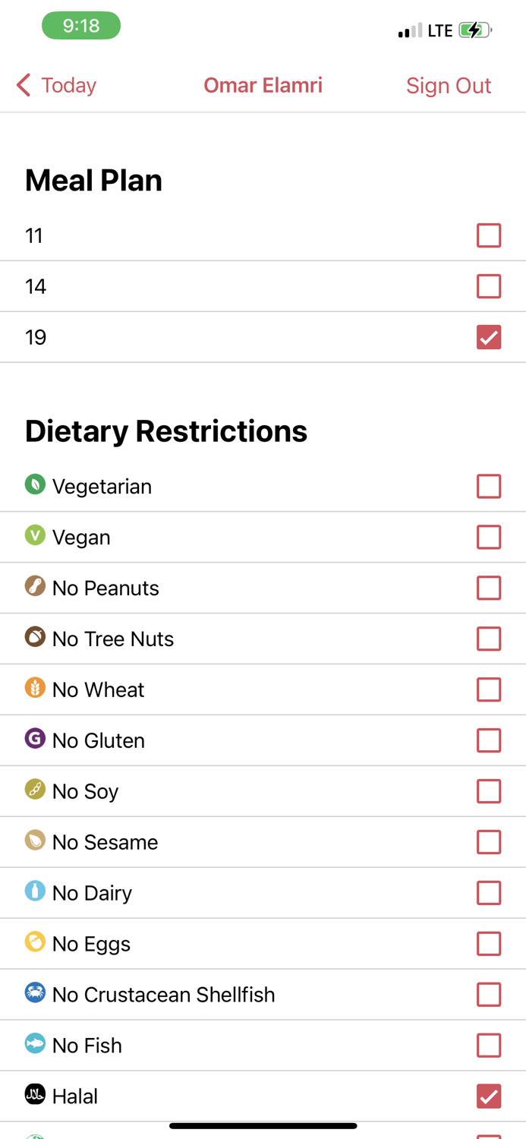Screen dimensions: 526x1139
Task: Tap the No Fish icon
Action: [x=35, y=1044]
